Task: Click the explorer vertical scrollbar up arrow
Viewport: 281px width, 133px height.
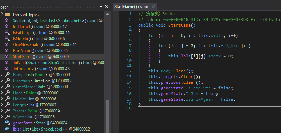Action: [x=108, y=14]
